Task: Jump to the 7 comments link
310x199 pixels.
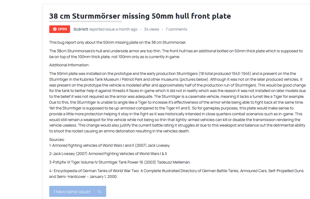Action: [176, 29]
